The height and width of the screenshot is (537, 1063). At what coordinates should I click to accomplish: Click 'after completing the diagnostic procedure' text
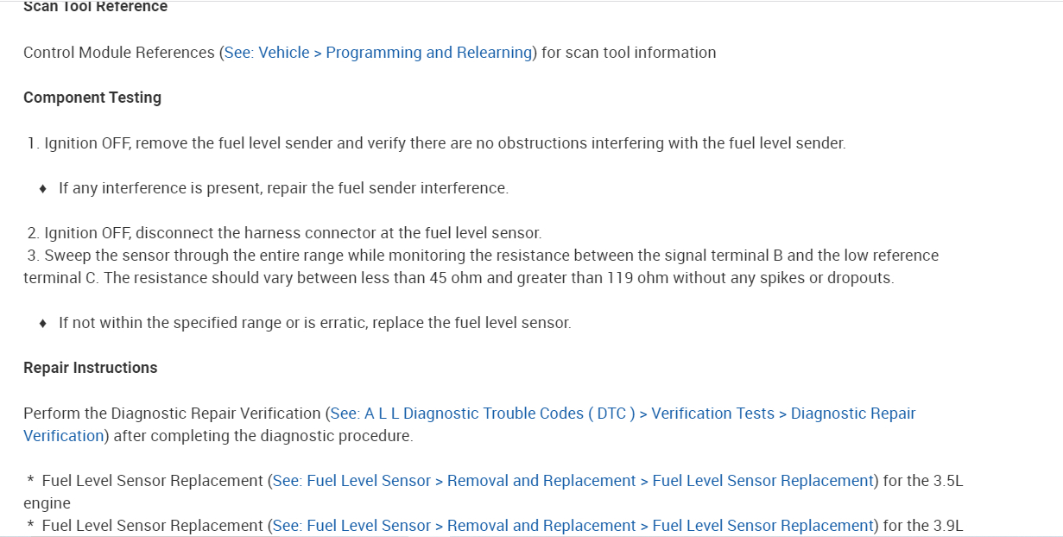[263, 436]
